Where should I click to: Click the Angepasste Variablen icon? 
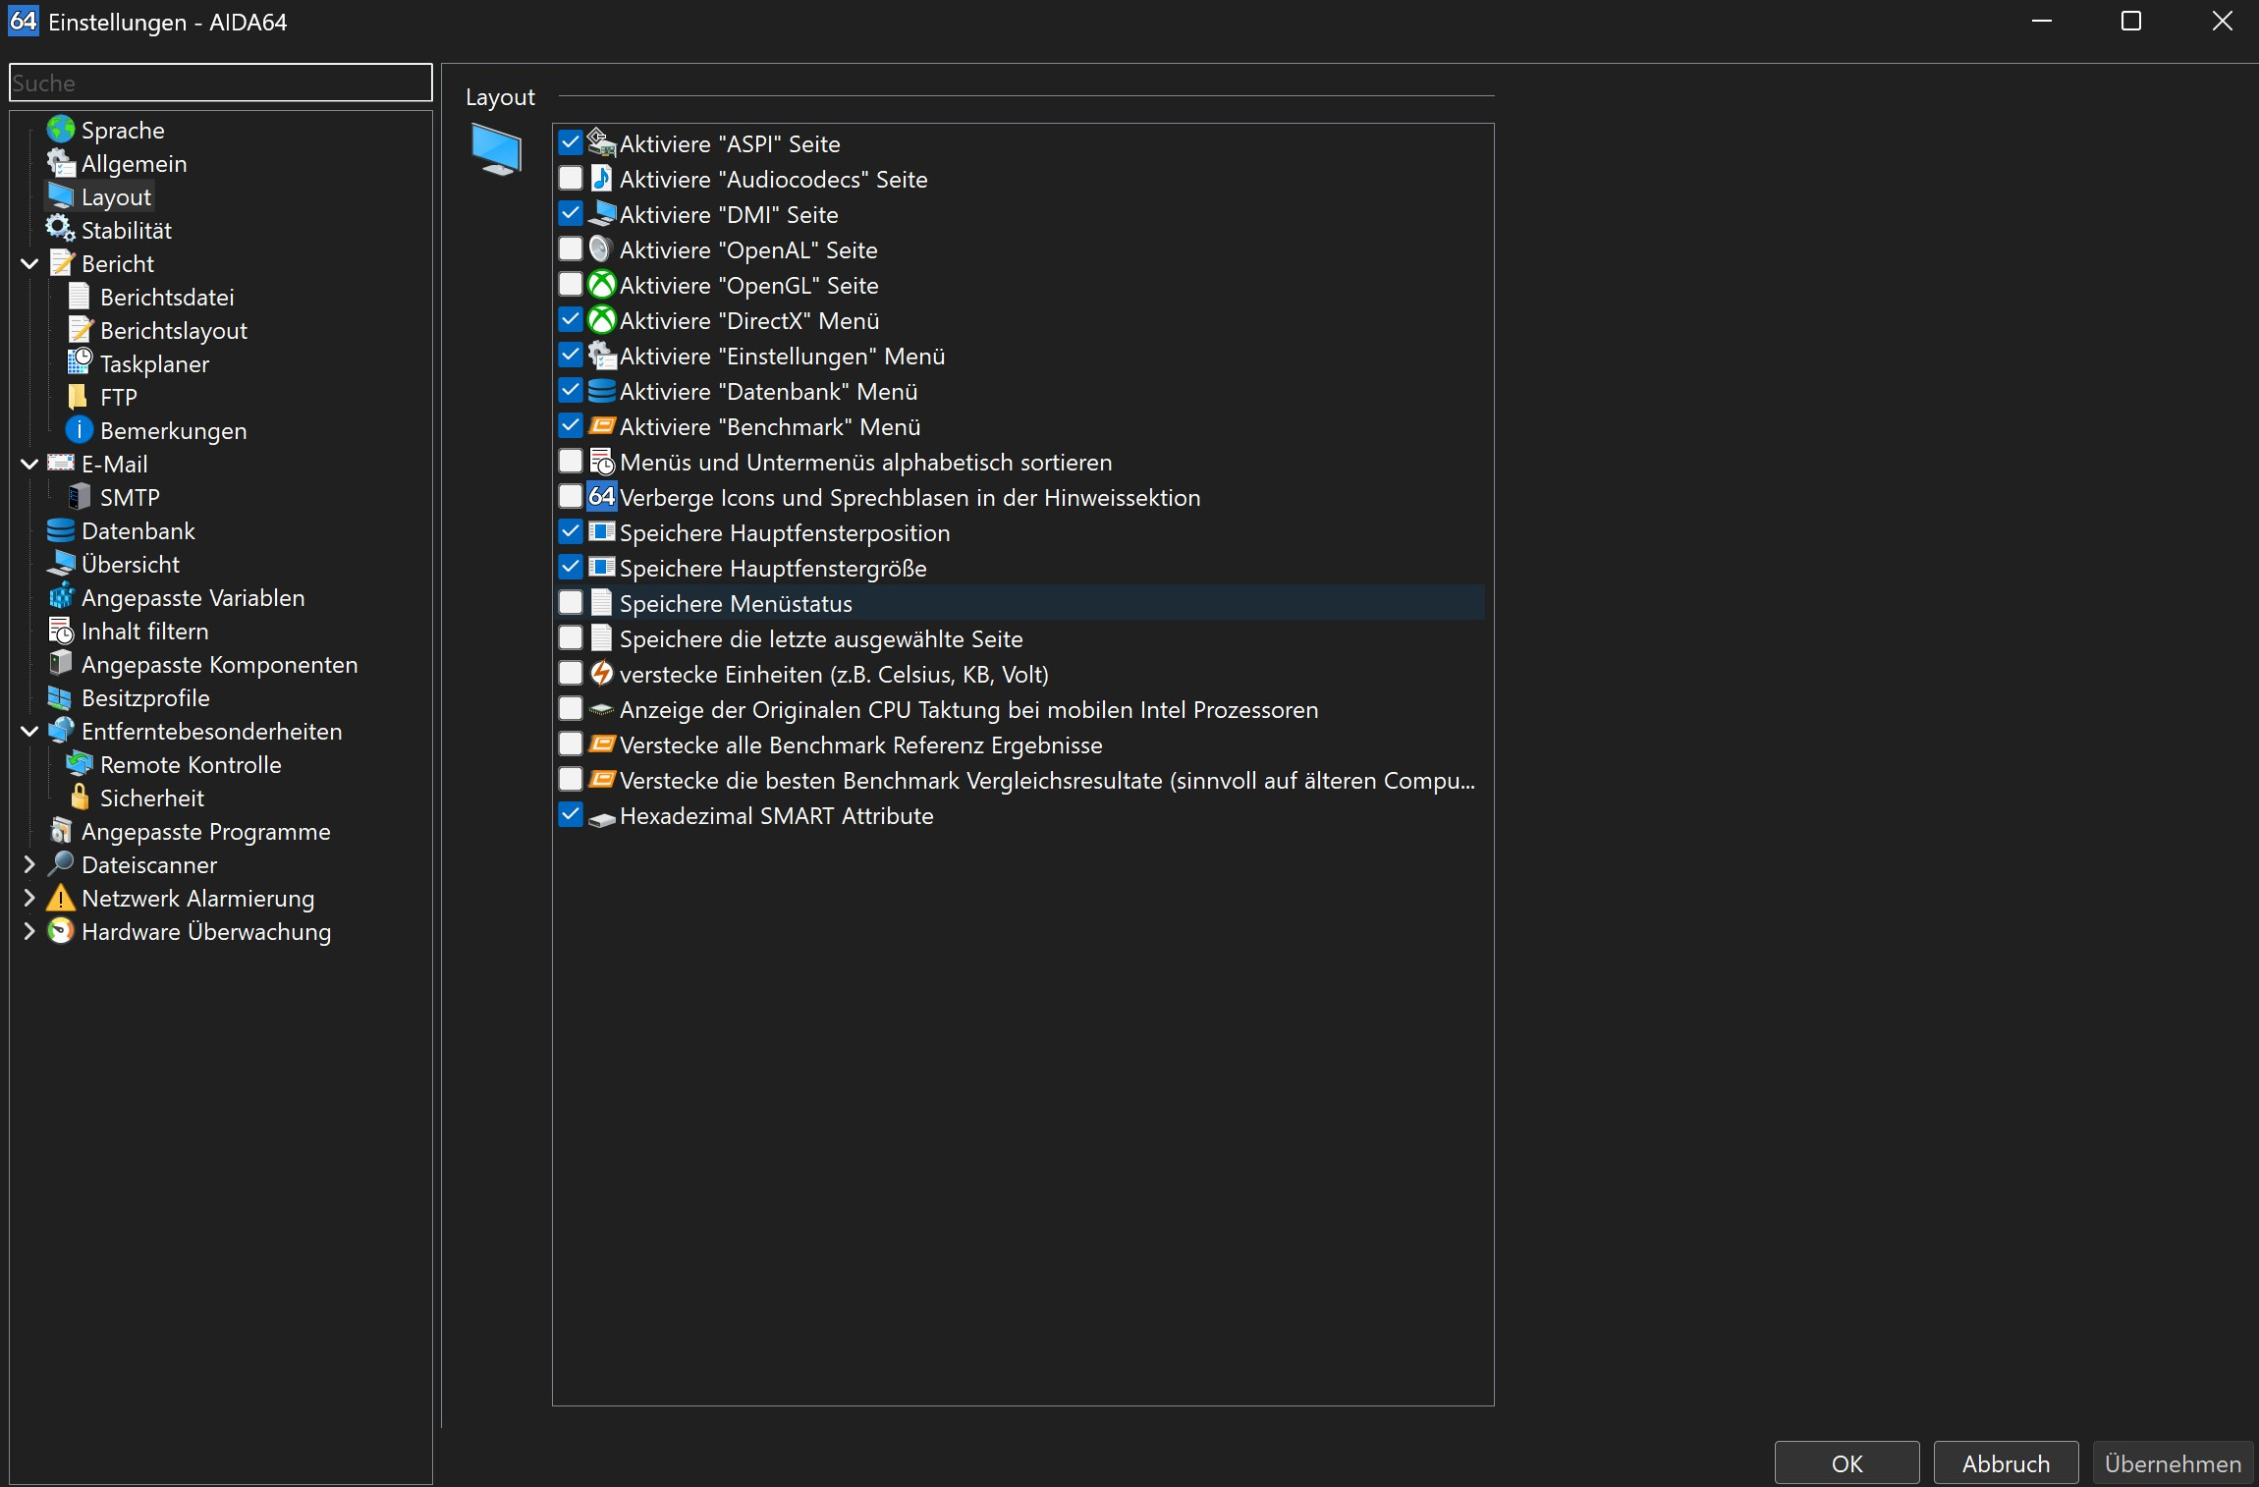tap(61, 597)
